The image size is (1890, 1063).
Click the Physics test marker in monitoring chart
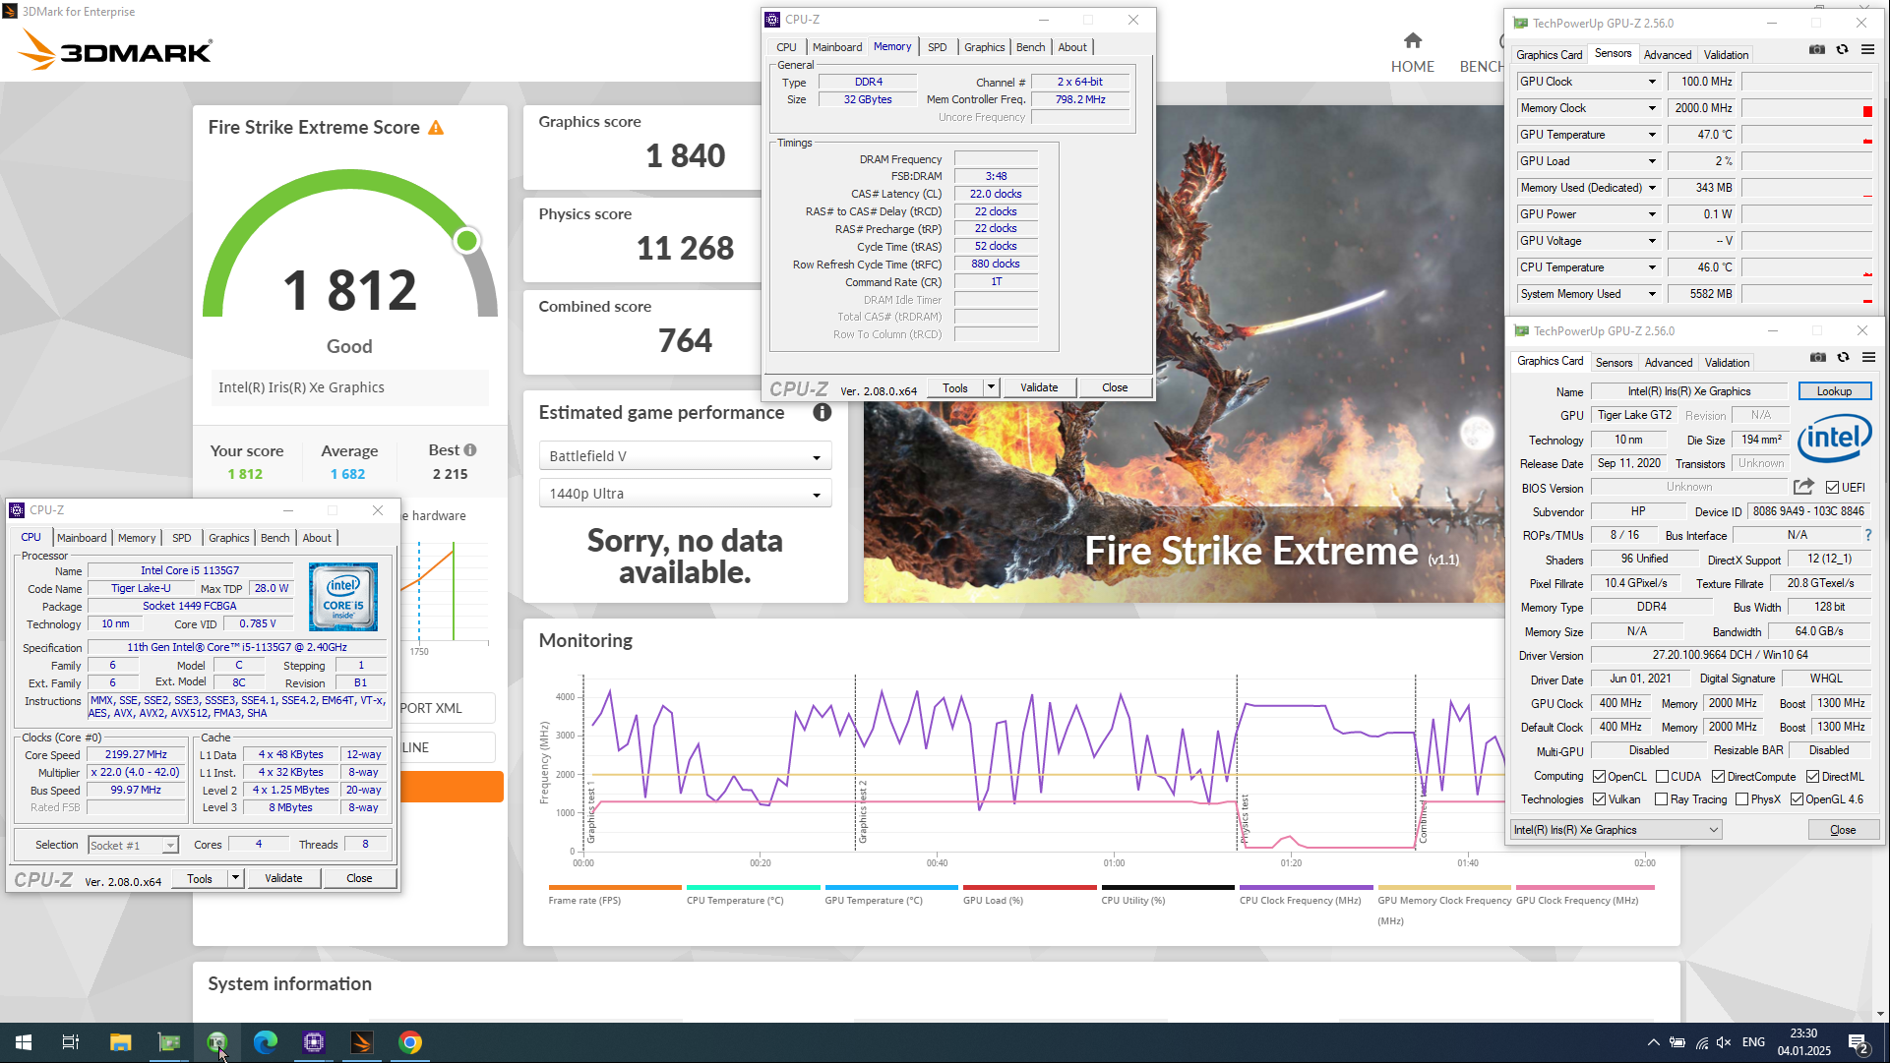(1244, 819)
